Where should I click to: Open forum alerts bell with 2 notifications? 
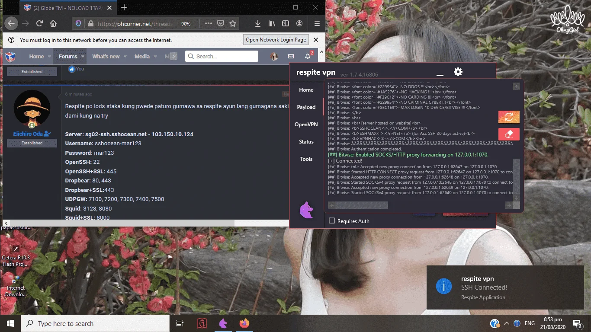coord(308,56)
